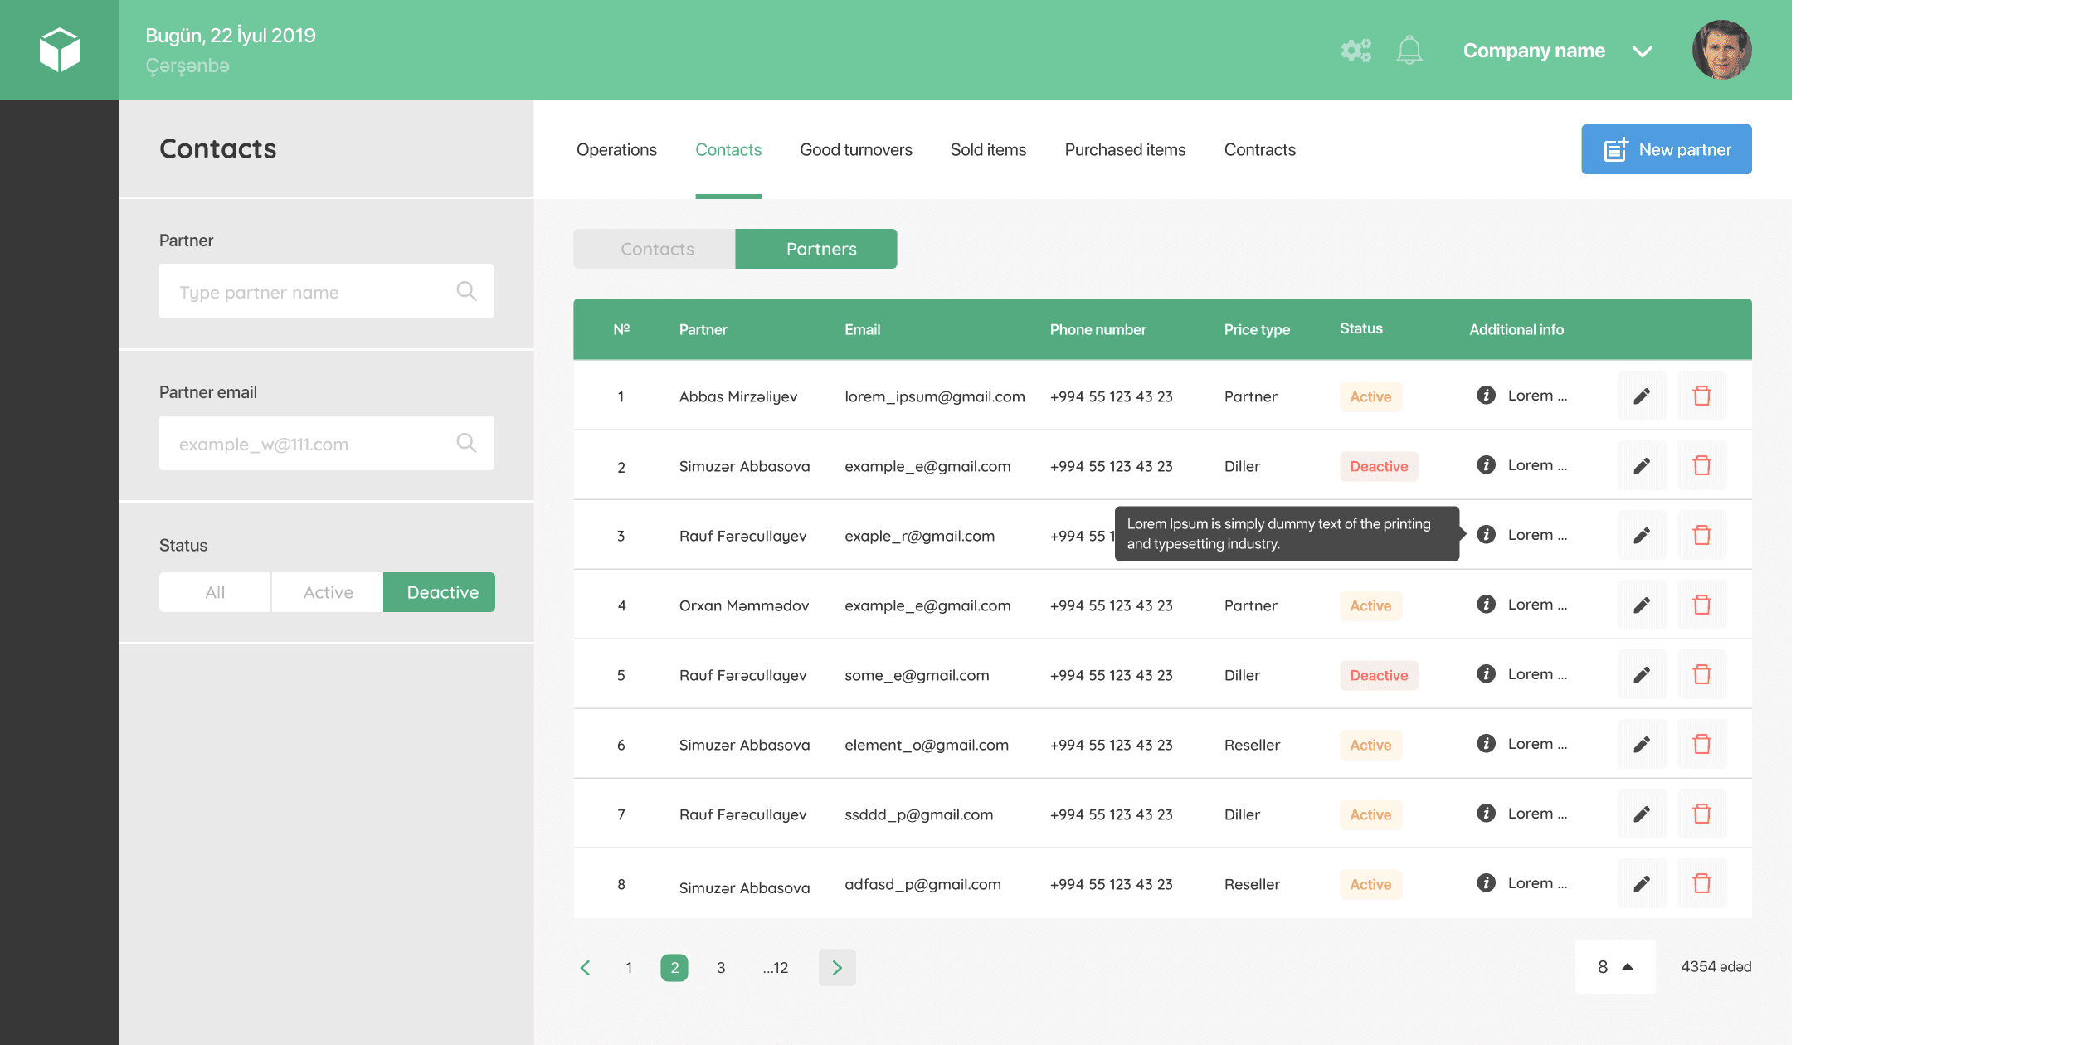This screenshot has height=1045, width=2088.
Task: Expand the Company name dropdown
Action: (1640, 49)
